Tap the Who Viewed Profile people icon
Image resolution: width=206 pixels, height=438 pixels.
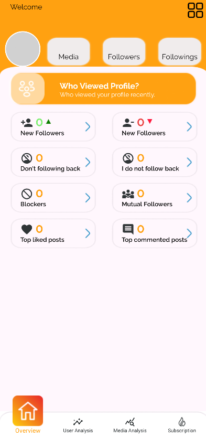tap(27, 89)
